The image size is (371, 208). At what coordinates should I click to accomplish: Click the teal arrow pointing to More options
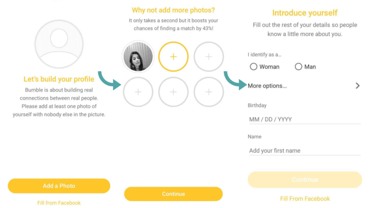[235, 80]
